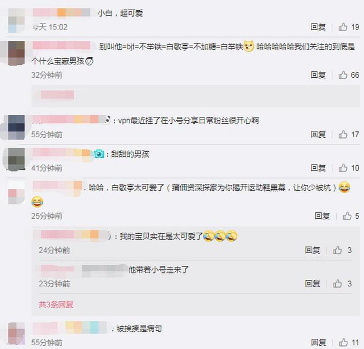The width and height of the screenshot is (364, 349).
Task: Expand '共3条回复' to view all replies
Action: [56, 305]
